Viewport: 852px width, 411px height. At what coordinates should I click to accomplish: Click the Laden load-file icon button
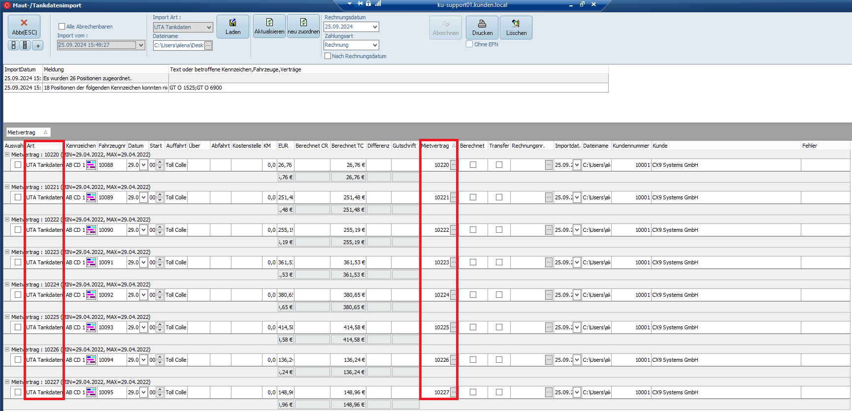click(233, 27)
